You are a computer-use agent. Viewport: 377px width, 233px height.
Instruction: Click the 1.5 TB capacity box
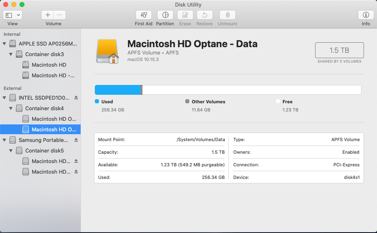[339, 50]
